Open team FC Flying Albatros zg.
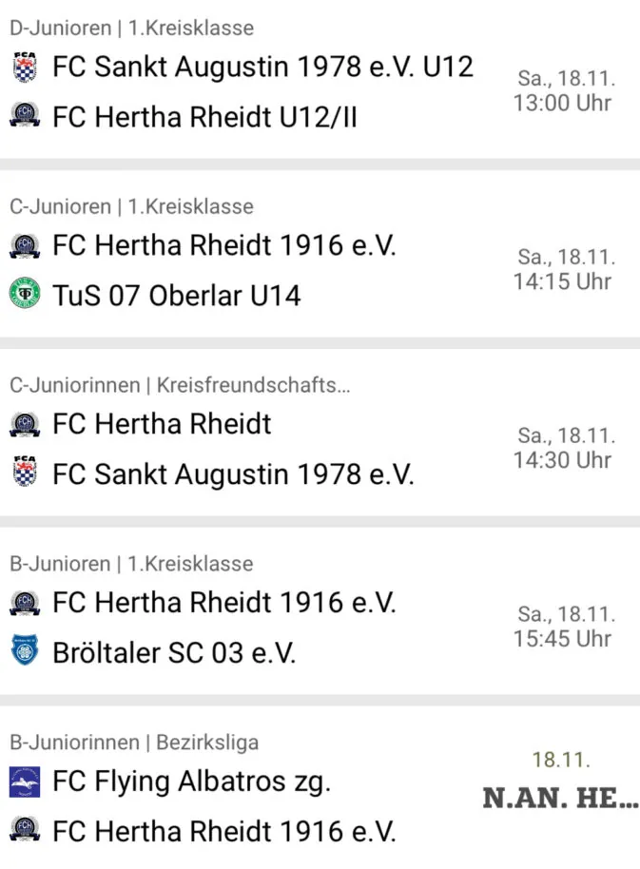Image resolution: width=640 pixels, height=869 pixels. pyautogui.click(x=191, y=782)
